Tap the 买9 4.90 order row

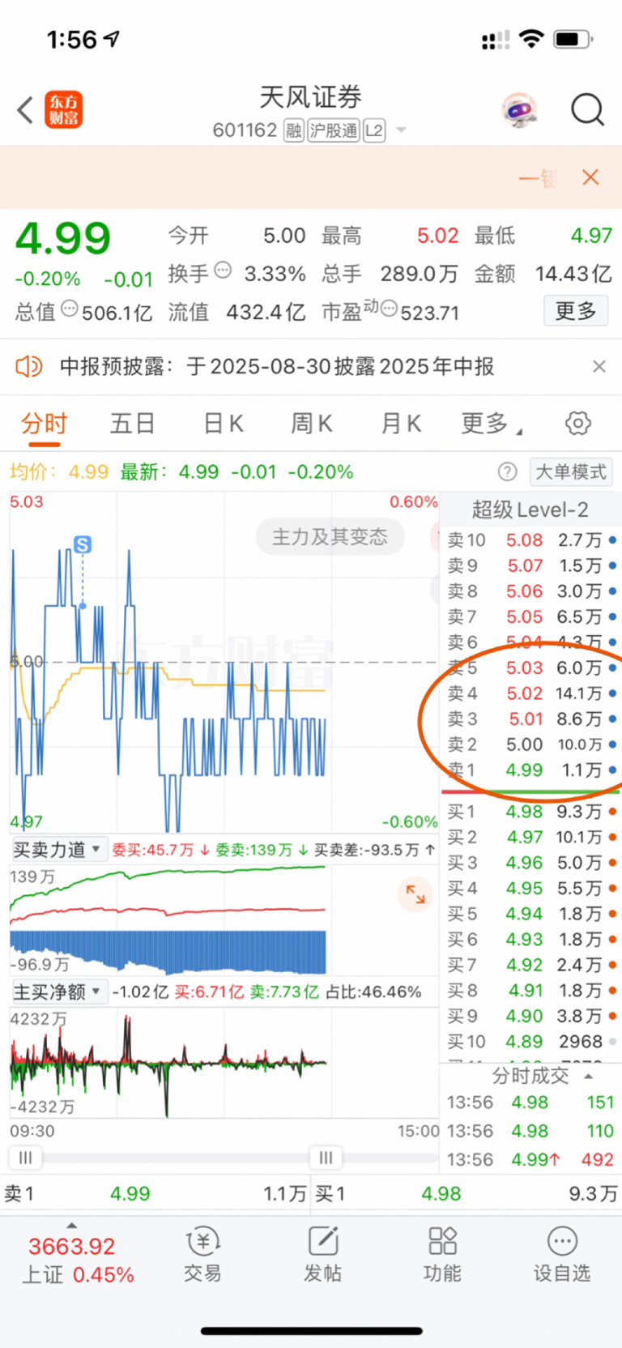[532, 1016]
